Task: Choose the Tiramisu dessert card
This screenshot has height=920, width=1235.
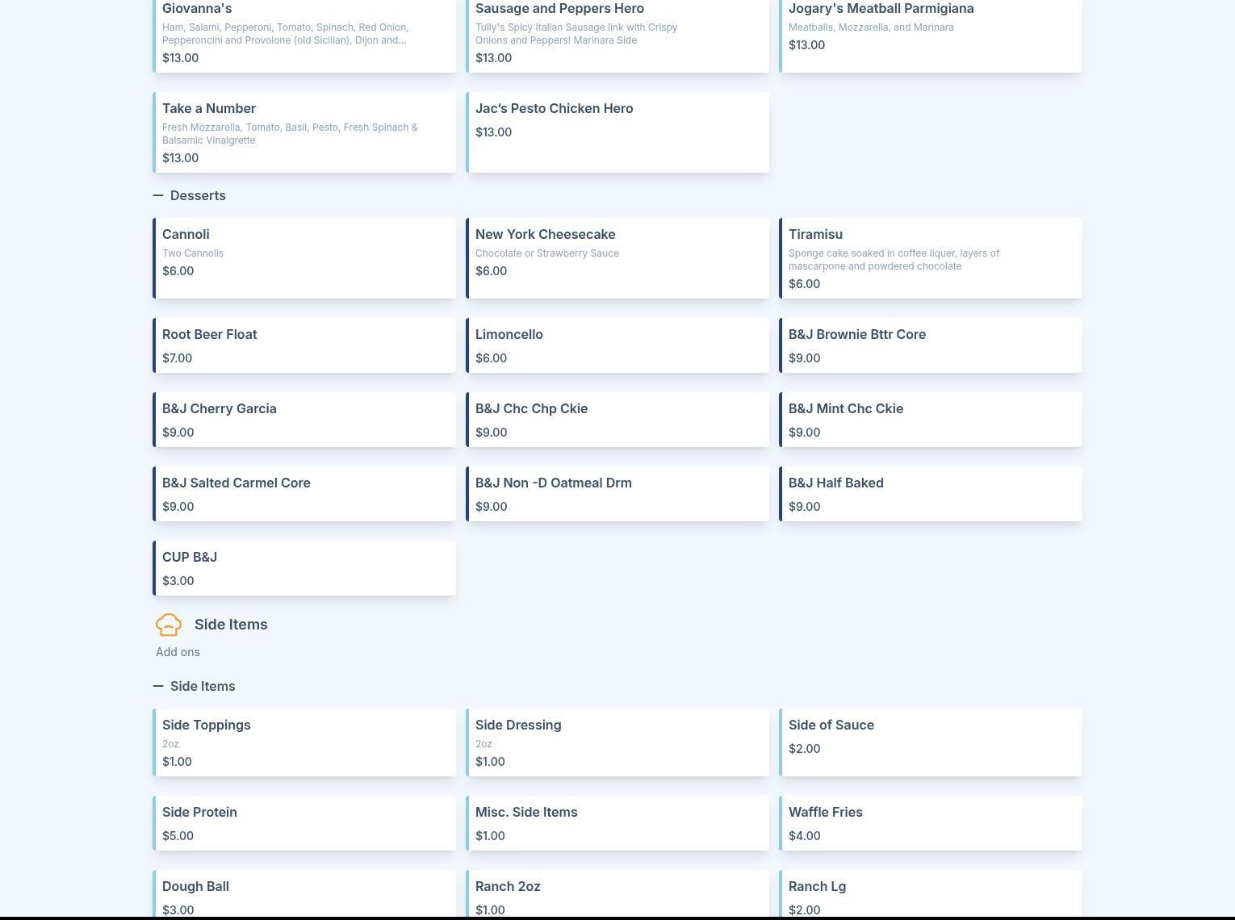Action: point(931,258)
